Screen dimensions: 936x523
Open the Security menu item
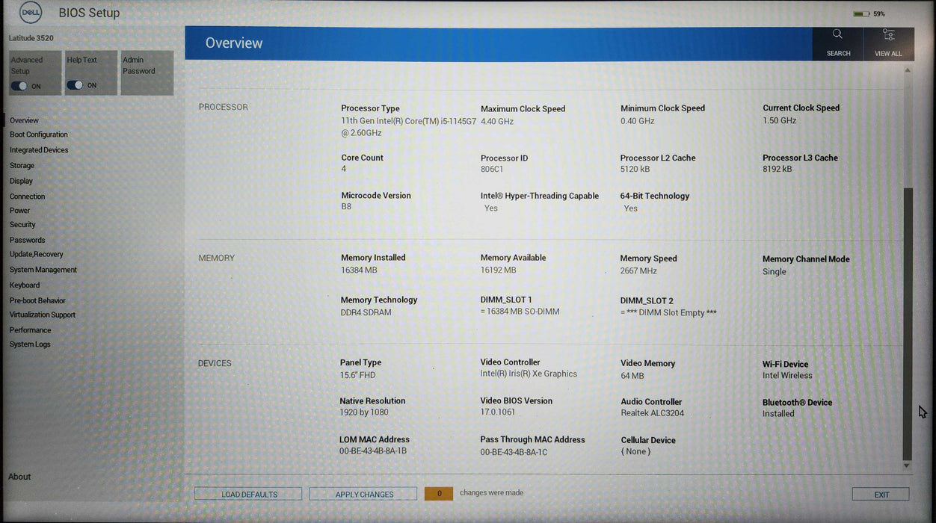point(22,225)
